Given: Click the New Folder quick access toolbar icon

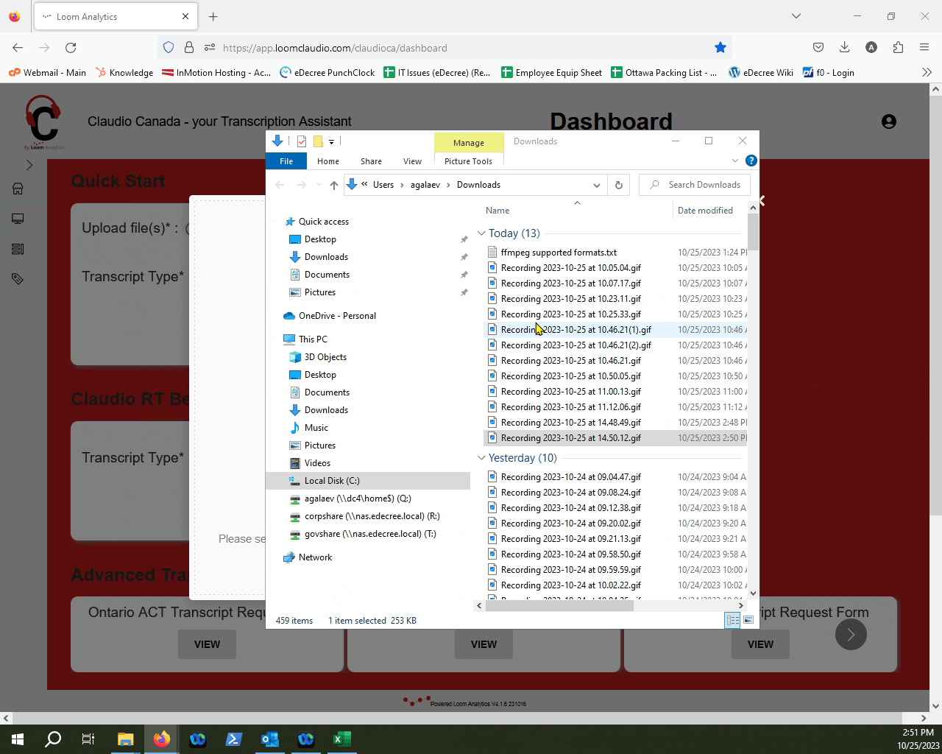Looking at the screenshot, I should (318, 141).
